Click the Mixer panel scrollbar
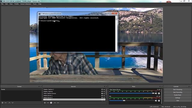Viewport: 192px width, 108px height. tap(162, 96)
